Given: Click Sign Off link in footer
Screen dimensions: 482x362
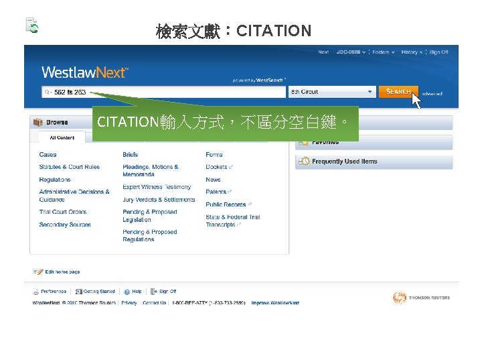Looking at the screenshot, I should click(167, 291).
